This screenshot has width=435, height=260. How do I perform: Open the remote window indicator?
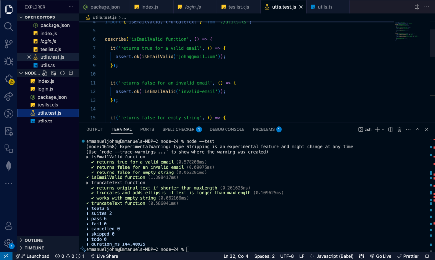pos(6,256)
